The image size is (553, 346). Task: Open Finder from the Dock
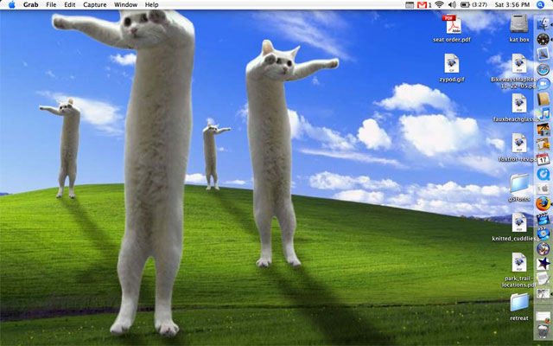[543, 24]
